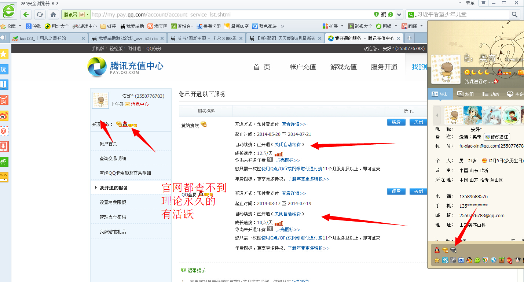Open 消息中心 link
Image resolution: width=524 pixels, height=282 pixels.
pyautogui.click(x=140, y=104)
